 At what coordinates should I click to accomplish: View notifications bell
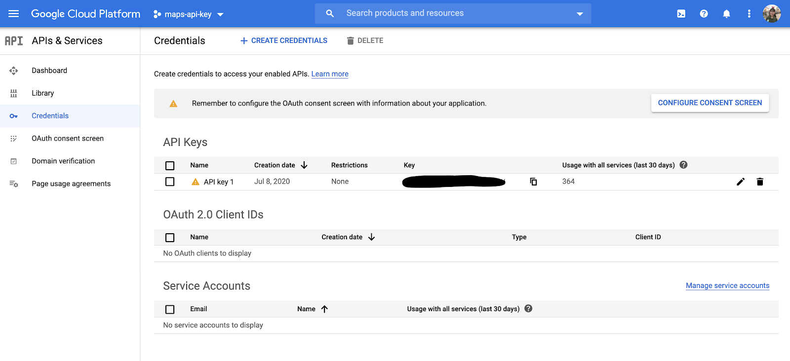(726, 14)
